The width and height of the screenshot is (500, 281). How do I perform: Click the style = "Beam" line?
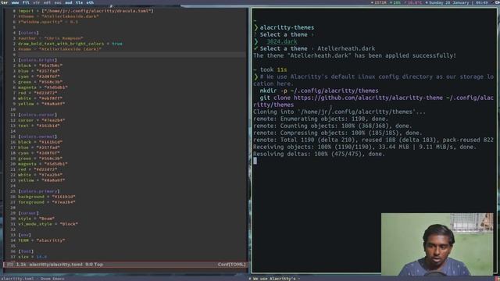pos(37,219)
